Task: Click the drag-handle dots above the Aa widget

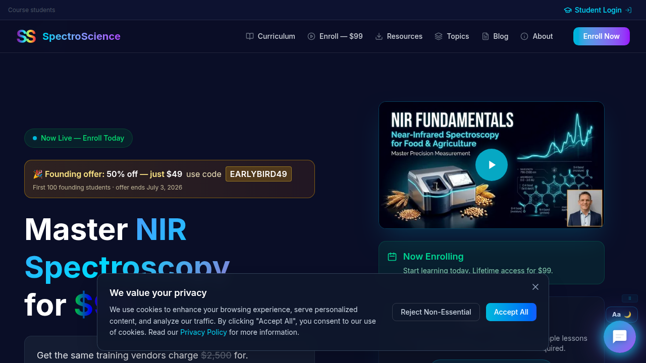Action: 630,298
